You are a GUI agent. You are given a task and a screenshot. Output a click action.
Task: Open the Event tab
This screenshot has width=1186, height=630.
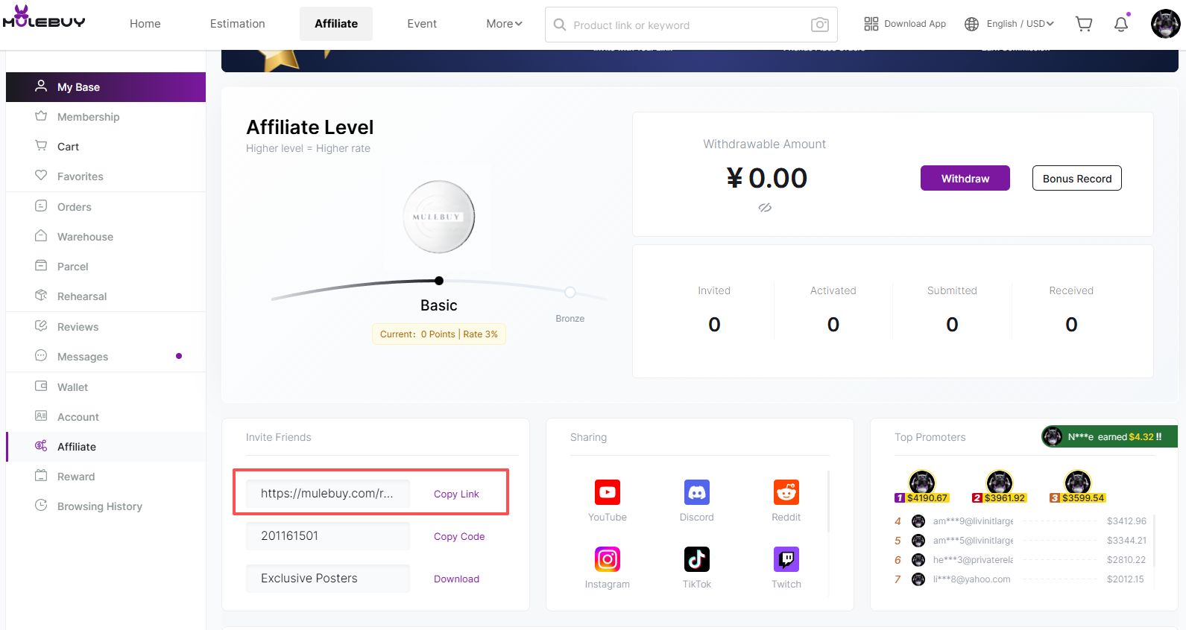422,24
